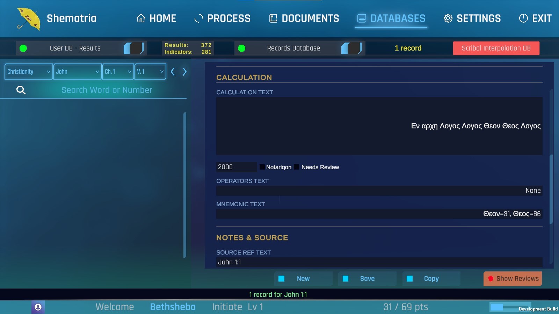Click the Results 372 counter
Screen dimensions: 559x314
[188, 45]
